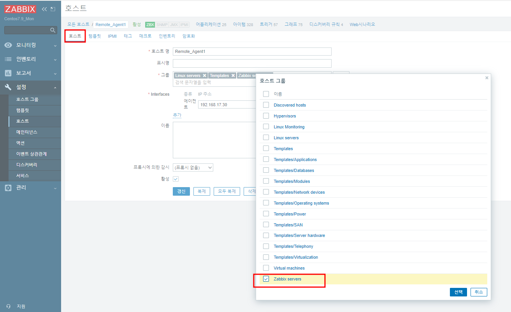Click the Templates/Network devices group link

point(299,192)
